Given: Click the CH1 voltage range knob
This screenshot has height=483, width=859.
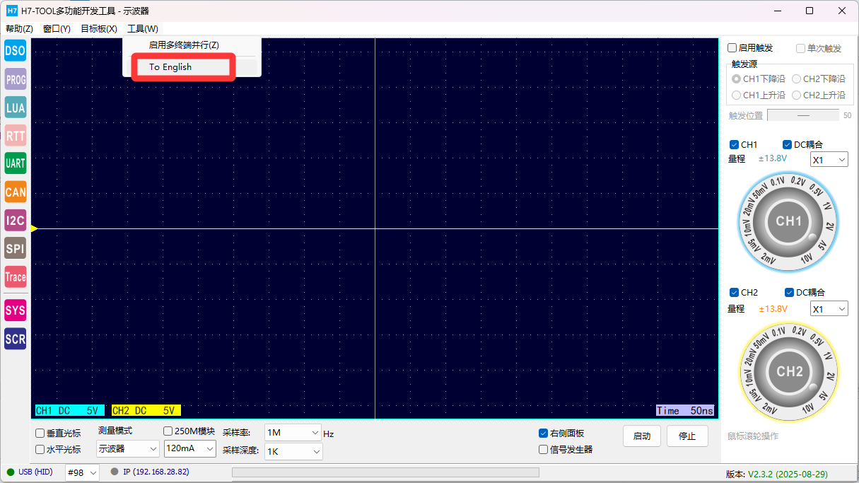Looking at the screenshot, I should (x=789, y=221).
